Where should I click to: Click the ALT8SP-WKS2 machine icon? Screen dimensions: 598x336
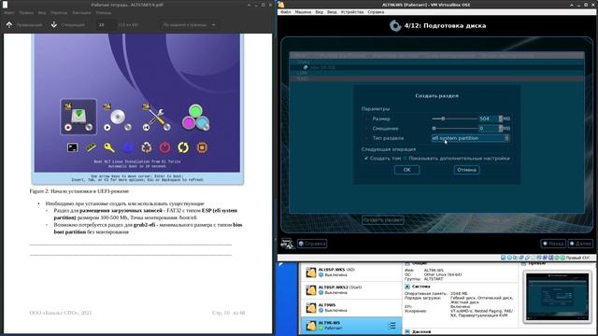[311, 290]
